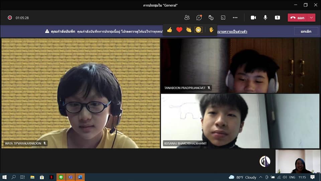Click the red leave call button
The width and height of the screenshot is (321, 181).
(297, 18)
